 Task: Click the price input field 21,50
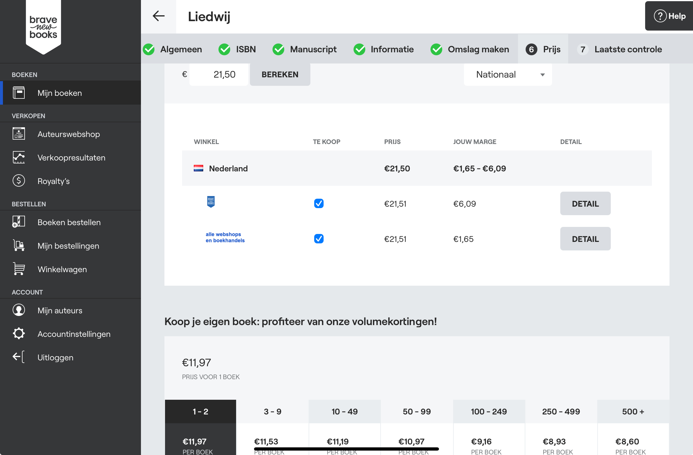click(219, 75)
